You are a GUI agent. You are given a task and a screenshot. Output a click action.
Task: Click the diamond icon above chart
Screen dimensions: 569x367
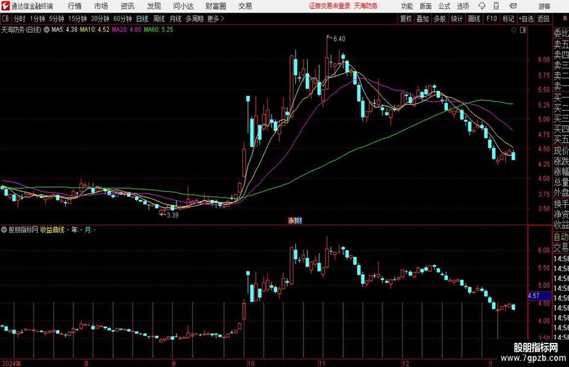coord(514,30)
